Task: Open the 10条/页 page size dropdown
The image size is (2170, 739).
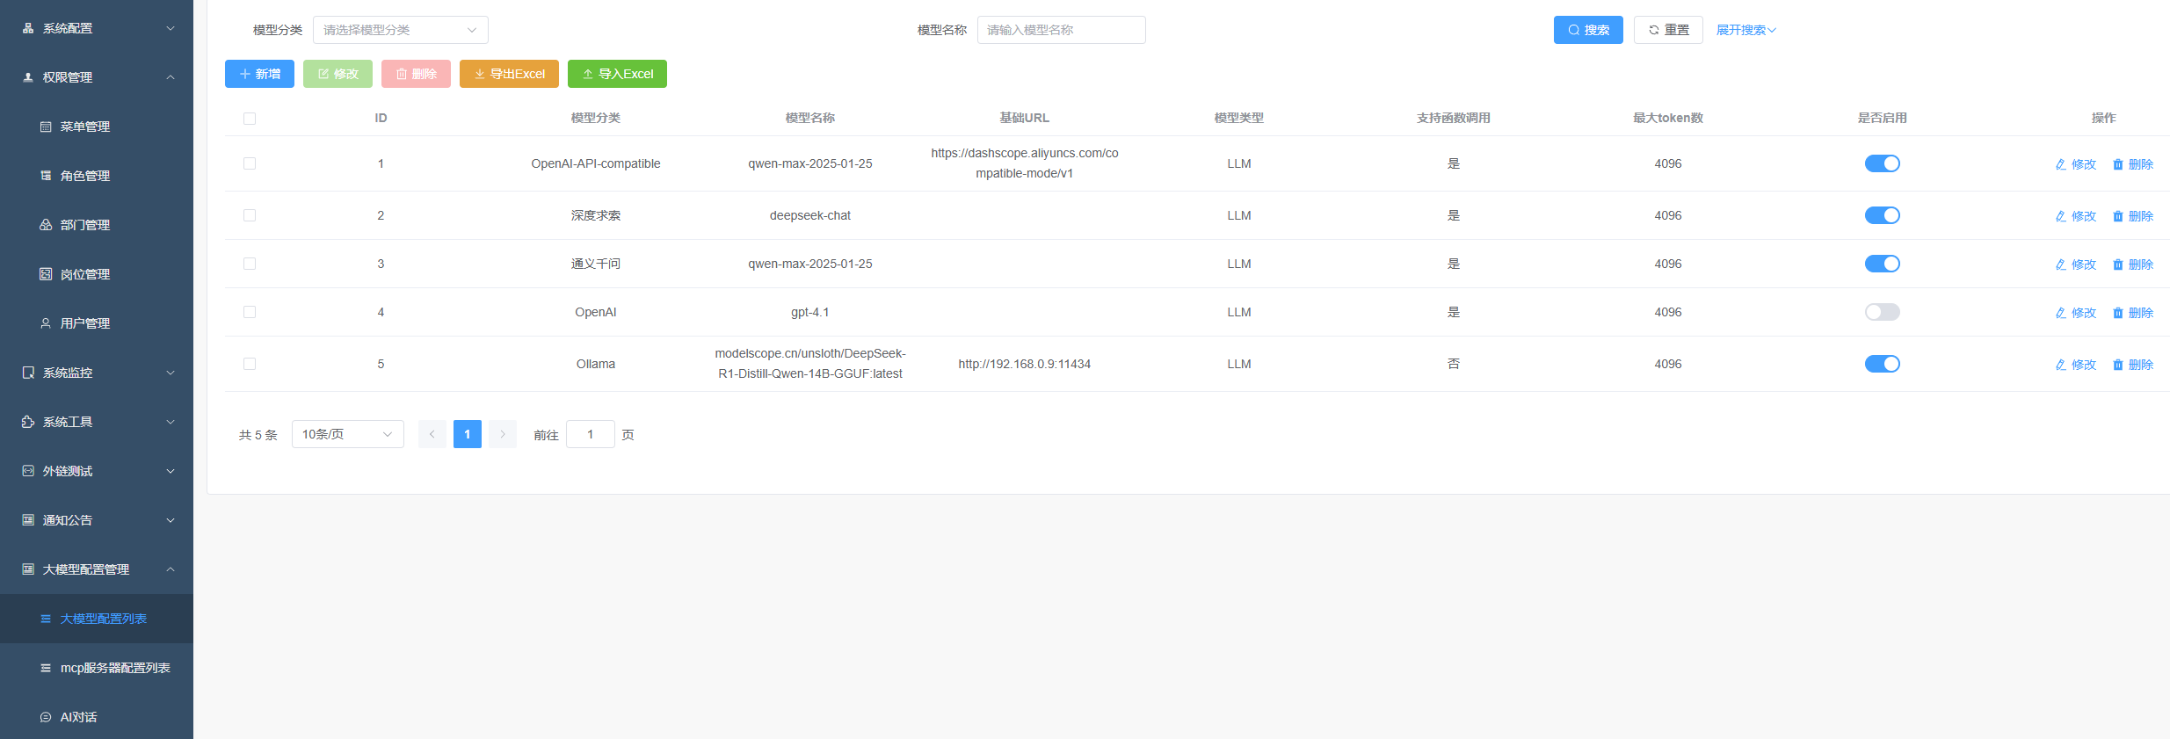Action: pyautogui.click(x=348, y=434)
